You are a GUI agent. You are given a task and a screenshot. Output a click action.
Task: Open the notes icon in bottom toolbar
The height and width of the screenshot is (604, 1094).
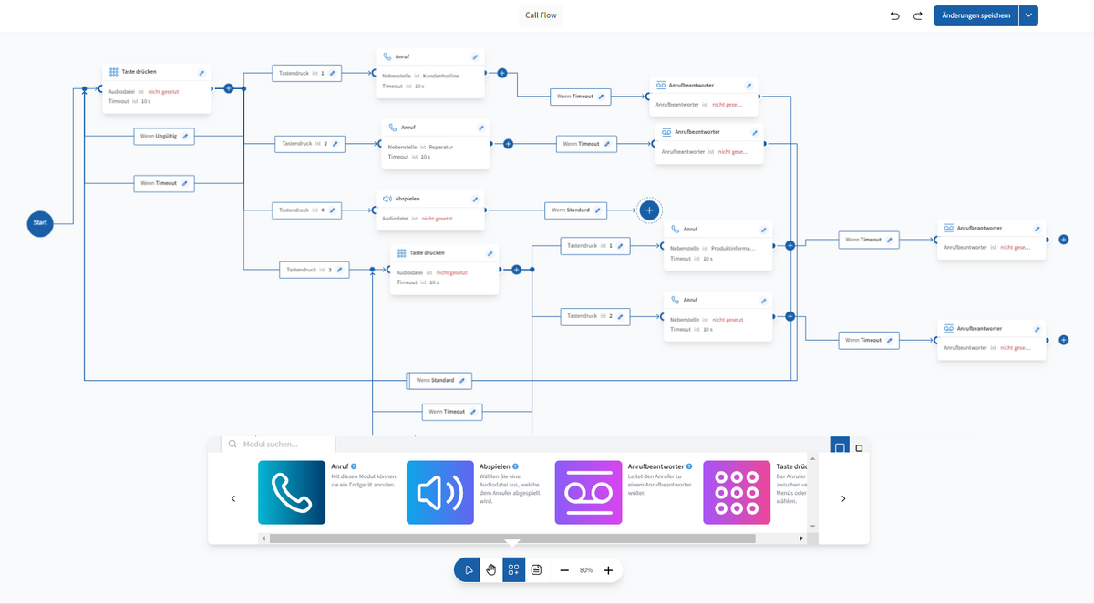pos(537,570)
